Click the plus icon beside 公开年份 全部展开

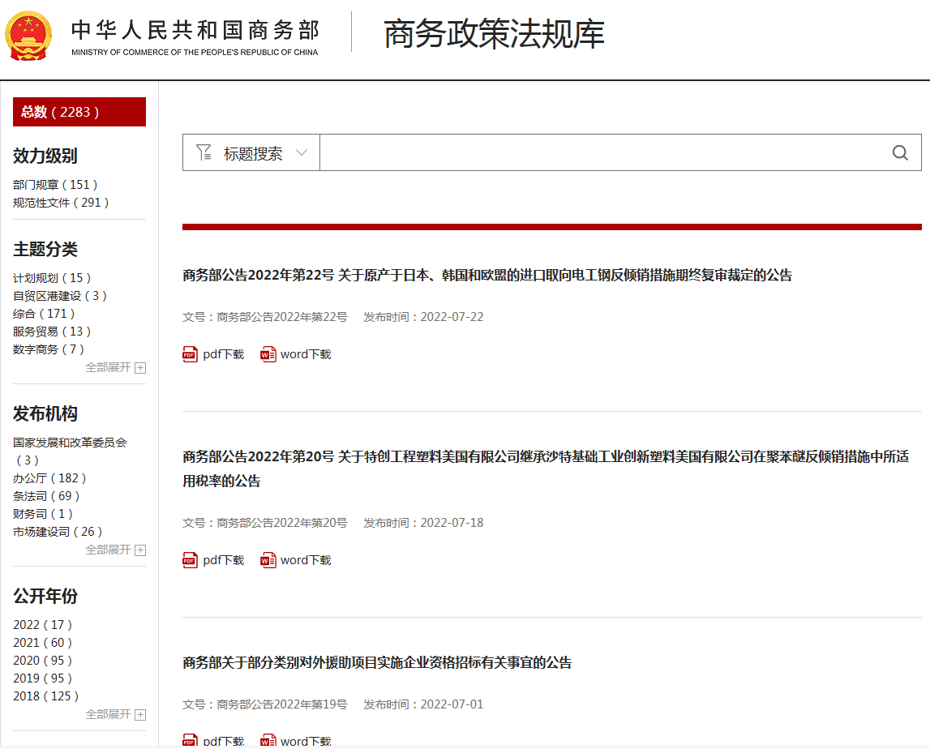140,715
